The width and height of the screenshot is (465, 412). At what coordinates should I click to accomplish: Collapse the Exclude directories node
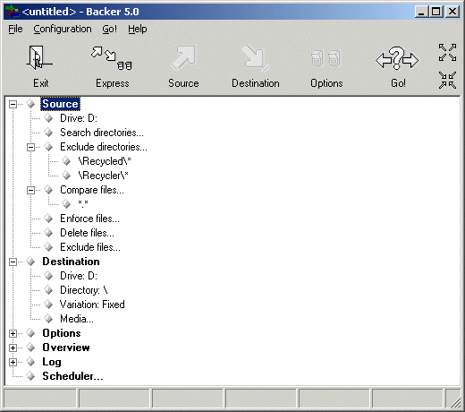[30, 147]
